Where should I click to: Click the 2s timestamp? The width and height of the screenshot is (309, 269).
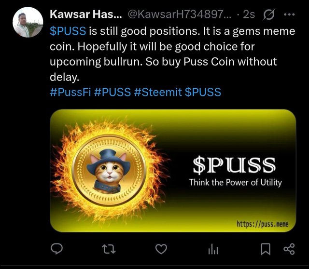point(249,14)
